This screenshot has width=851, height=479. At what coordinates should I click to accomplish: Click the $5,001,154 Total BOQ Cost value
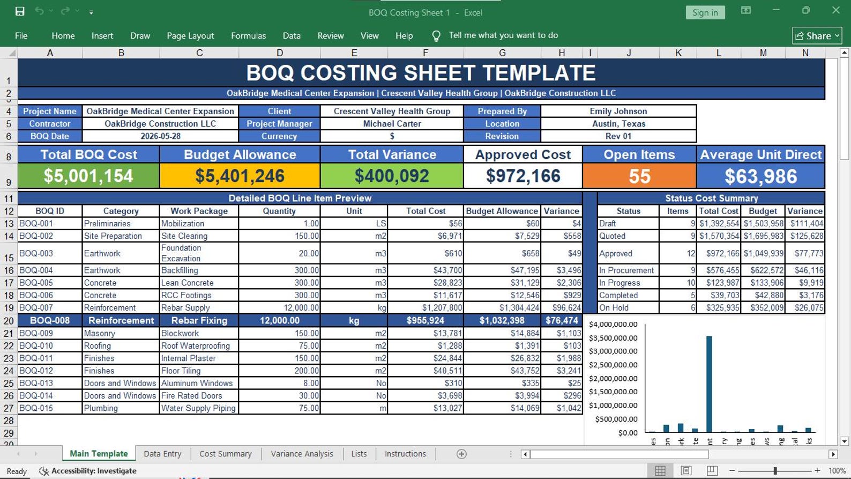[x=88, y=176]
